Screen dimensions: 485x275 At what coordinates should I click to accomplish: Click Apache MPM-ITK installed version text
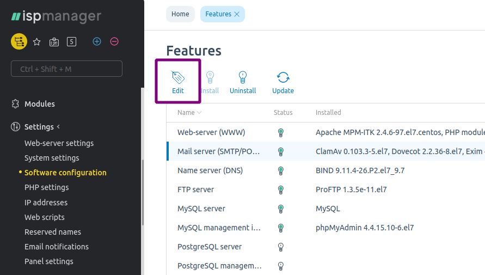coord(400,132)
